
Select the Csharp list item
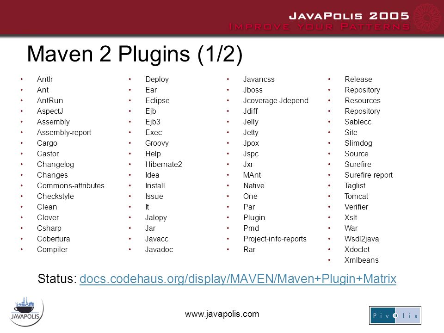coord(49,228)
